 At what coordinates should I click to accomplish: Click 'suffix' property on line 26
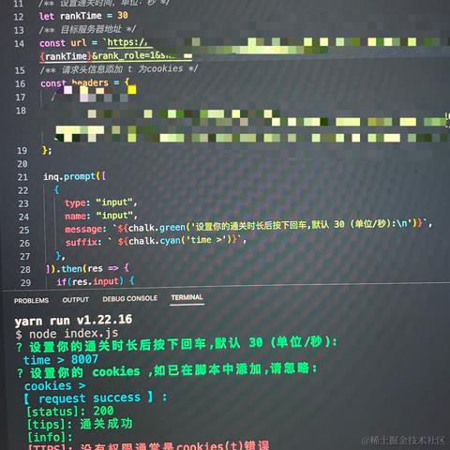(x=82, y=242)
